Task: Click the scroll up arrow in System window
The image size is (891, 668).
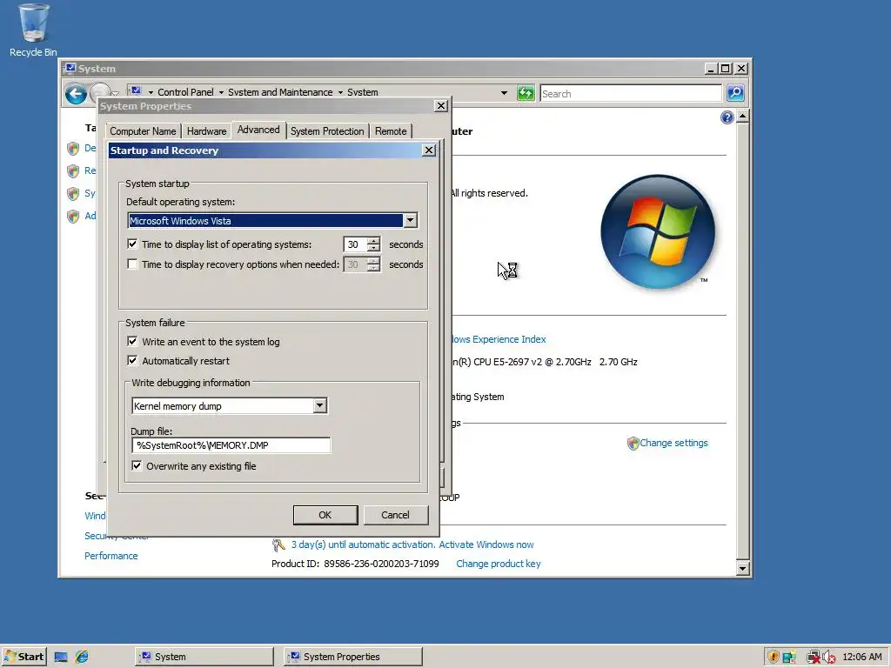Action: point(742,117)
